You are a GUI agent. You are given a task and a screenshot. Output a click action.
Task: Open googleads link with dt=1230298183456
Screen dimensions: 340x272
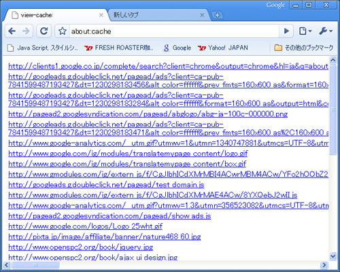[168, 81]
